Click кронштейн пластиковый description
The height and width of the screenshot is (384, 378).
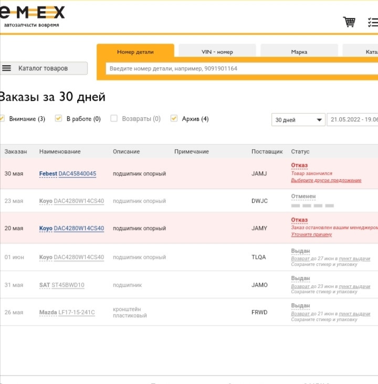point(130,313)
